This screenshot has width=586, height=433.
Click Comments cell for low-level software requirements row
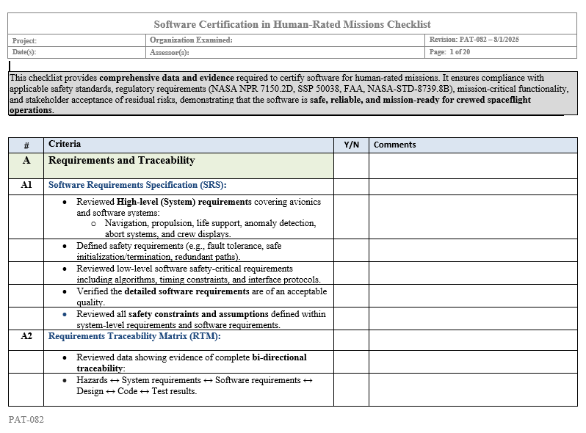click(x=473, y=274)
